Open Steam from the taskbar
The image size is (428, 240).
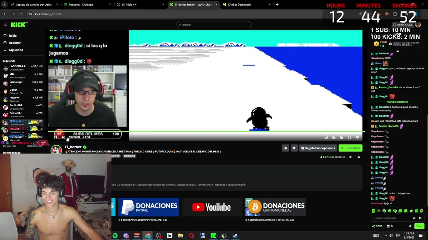pyautogui.click(x=235, y=236)
